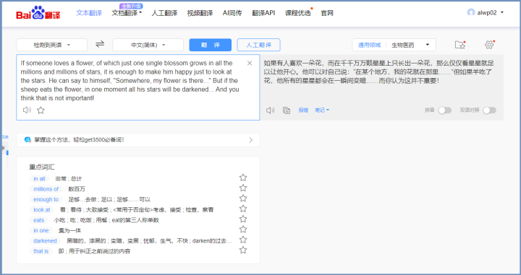Click the 'in one' vocabulary tag
521x275 pixels.
click(x=41, y=230)
